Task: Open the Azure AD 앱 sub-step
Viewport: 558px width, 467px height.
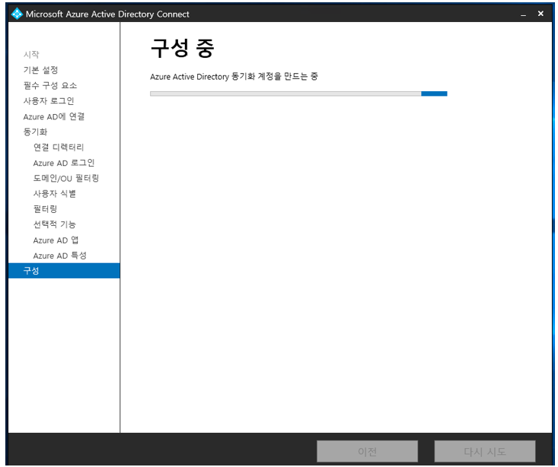Action: coord(56,240)
